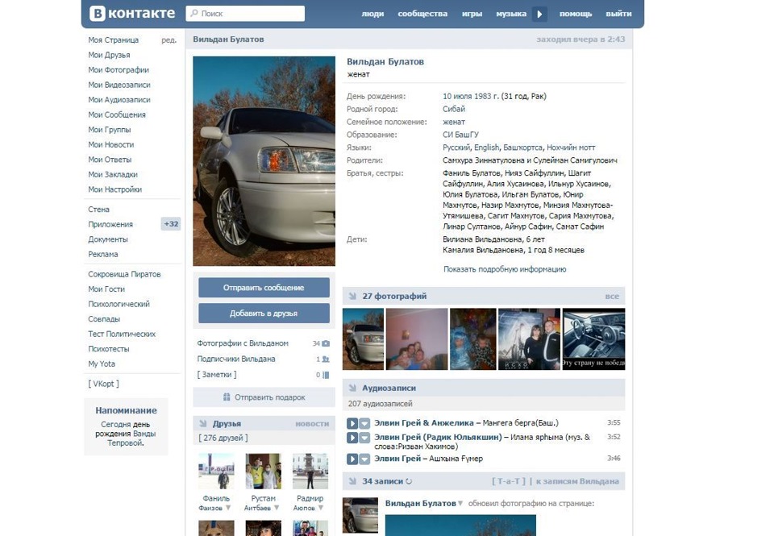Focus the Поиск search field
The width and height of the screenshot is (774, 536).
tap(245, 14)
